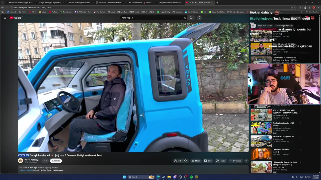Select the From your search chip
321x180 pixels.
click(x=265, y=26)
